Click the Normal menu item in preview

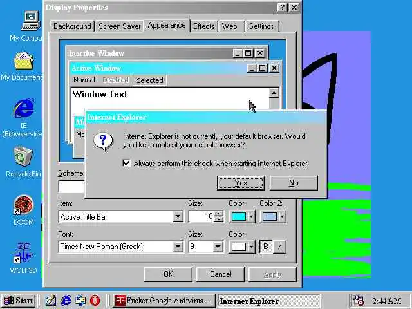[84, 80]
